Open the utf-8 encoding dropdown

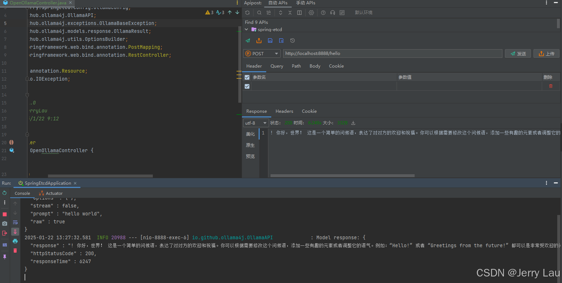click(256, 123)
